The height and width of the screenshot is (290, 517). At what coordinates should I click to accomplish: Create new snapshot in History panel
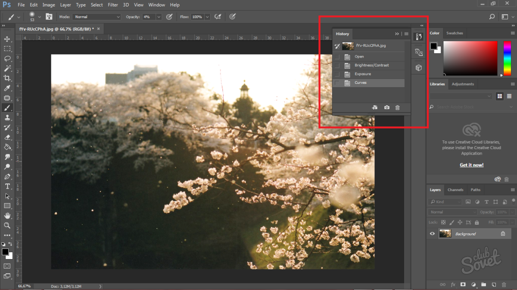tap(387, 107)
